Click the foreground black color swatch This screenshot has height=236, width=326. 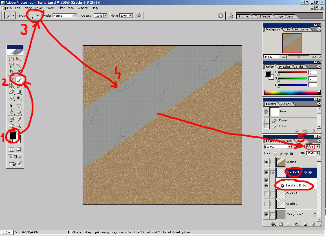(13, 135)
